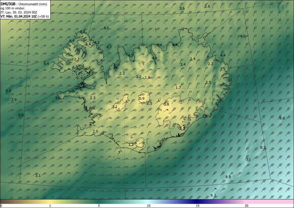
Task: Click the 5.4 precipitation value
Action: coord(8,91)
